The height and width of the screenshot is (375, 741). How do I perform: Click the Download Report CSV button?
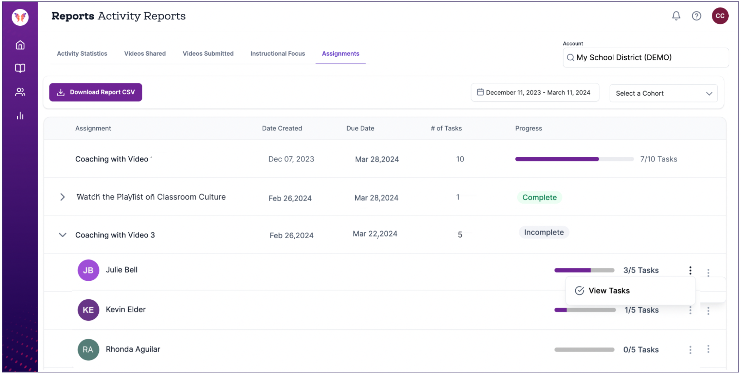[x=96, y=92]
